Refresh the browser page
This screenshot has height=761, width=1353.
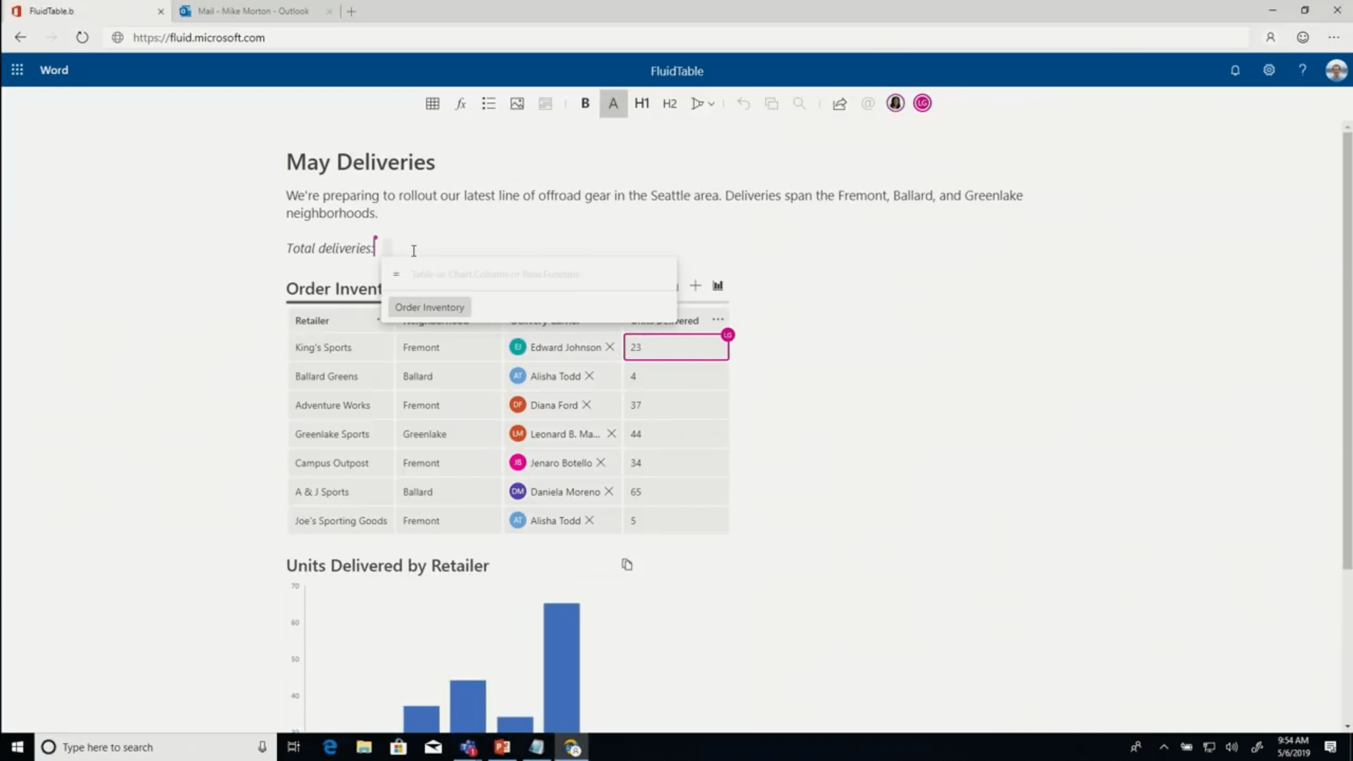[x=82, y=38]
